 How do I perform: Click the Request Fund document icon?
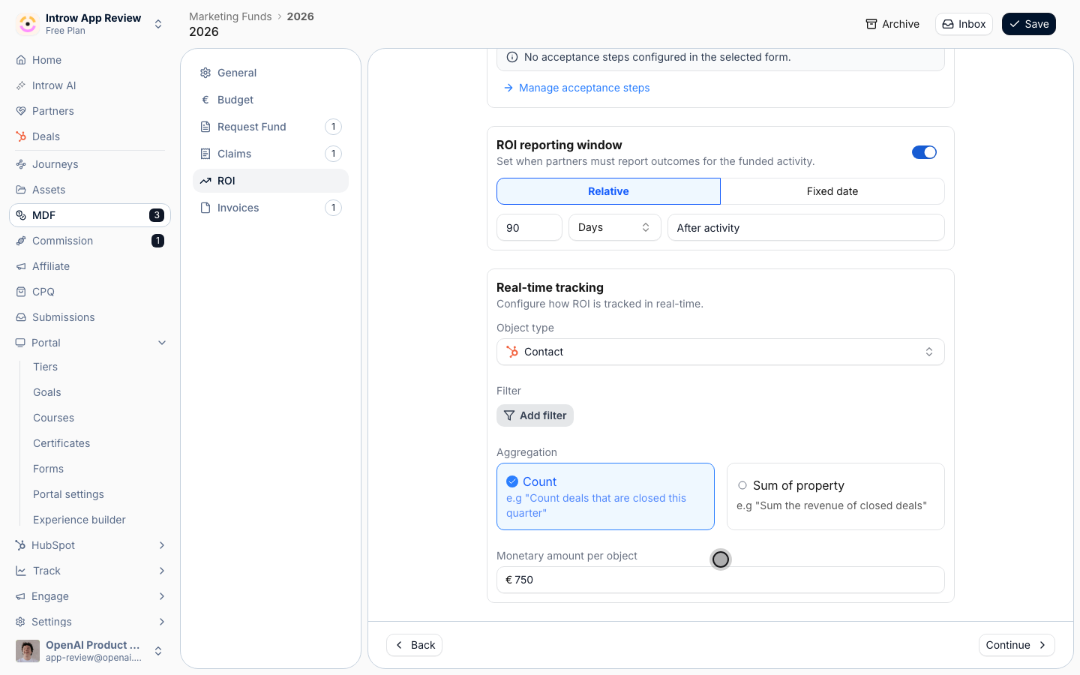pos(205,127)
